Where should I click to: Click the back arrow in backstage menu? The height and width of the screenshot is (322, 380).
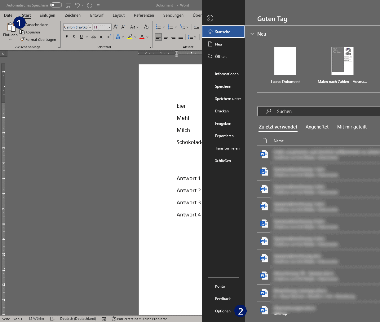point(210,18)
